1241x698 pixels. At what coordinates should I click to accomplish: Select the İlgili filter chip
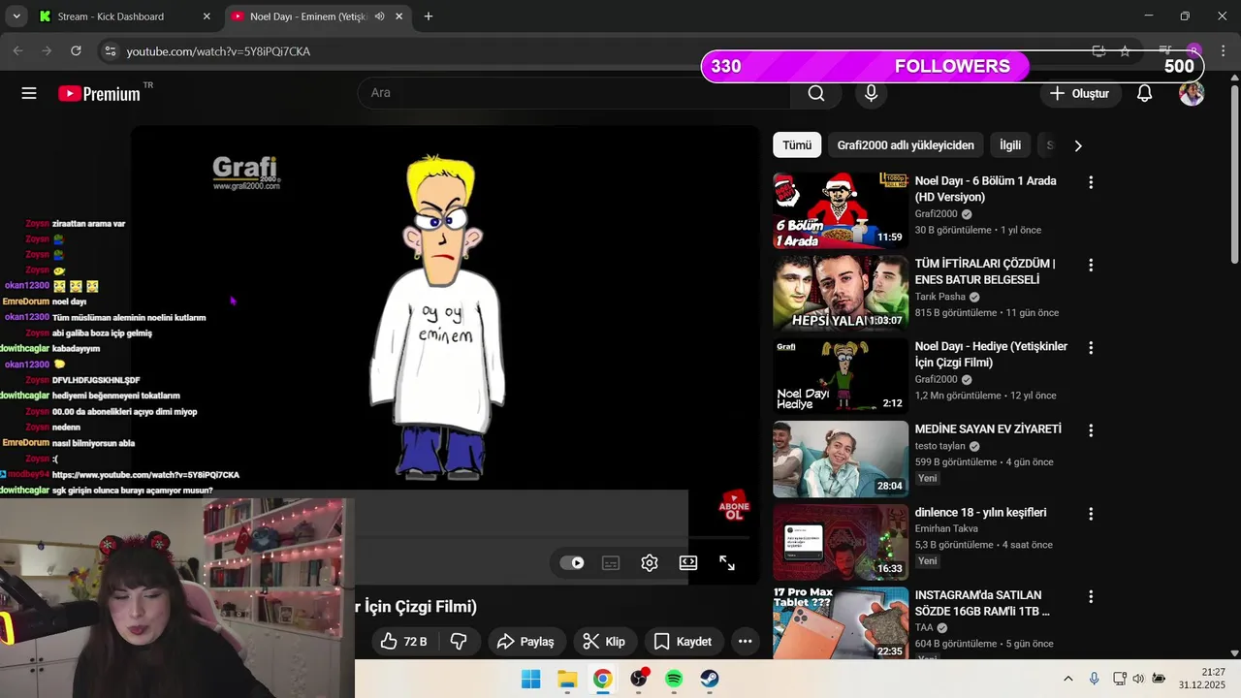pos(1010,145)
